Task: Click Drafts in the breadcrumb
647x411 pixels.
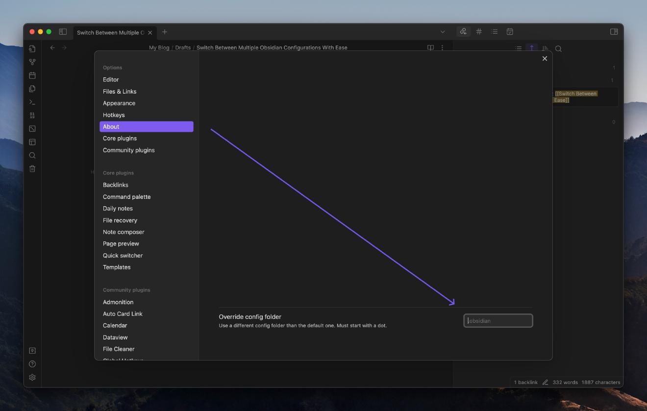Action: [183, 48]
